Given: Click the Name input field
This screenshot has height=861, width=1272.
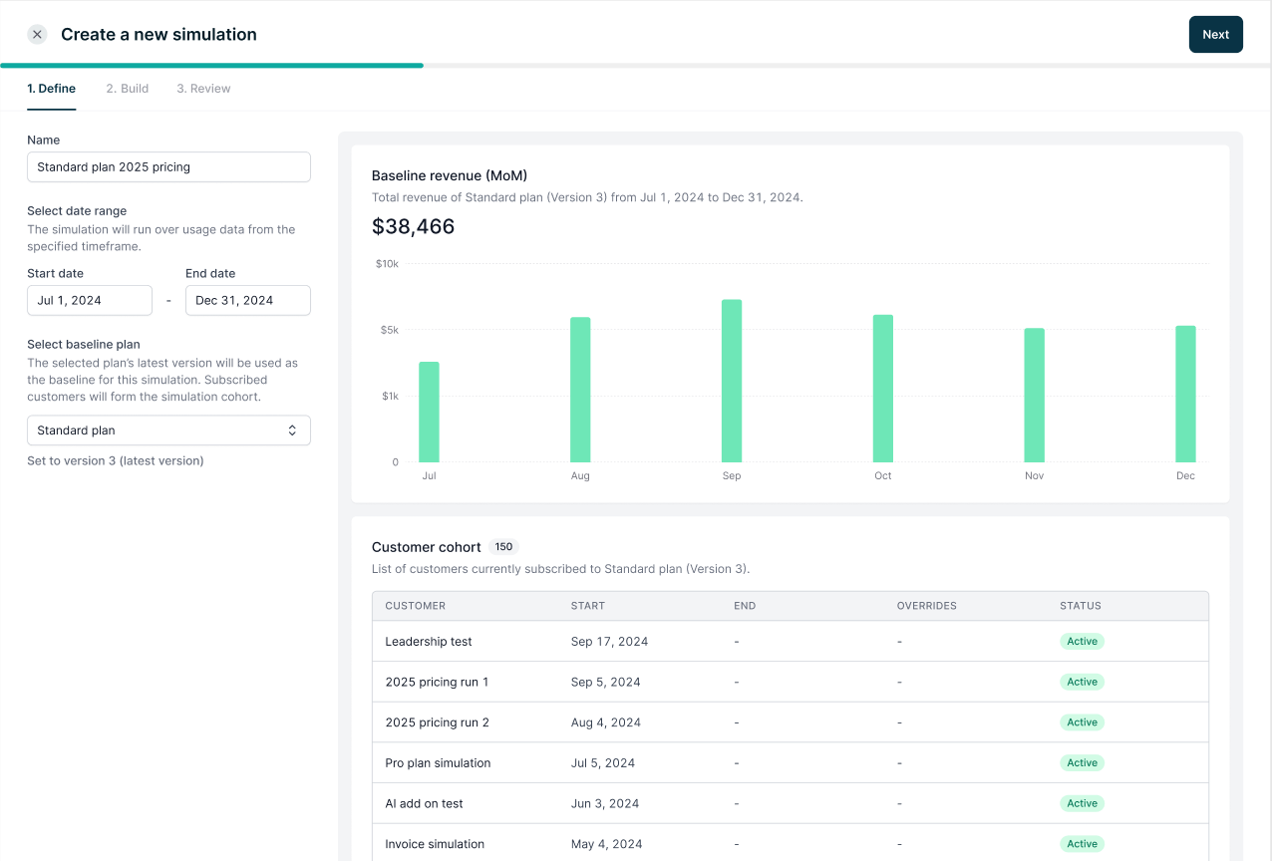Looking at the screenshot, I should coord(168,167).
